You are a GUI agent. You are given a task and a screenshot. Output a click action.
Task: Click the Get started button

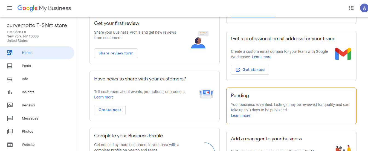[x=250, y=70]
